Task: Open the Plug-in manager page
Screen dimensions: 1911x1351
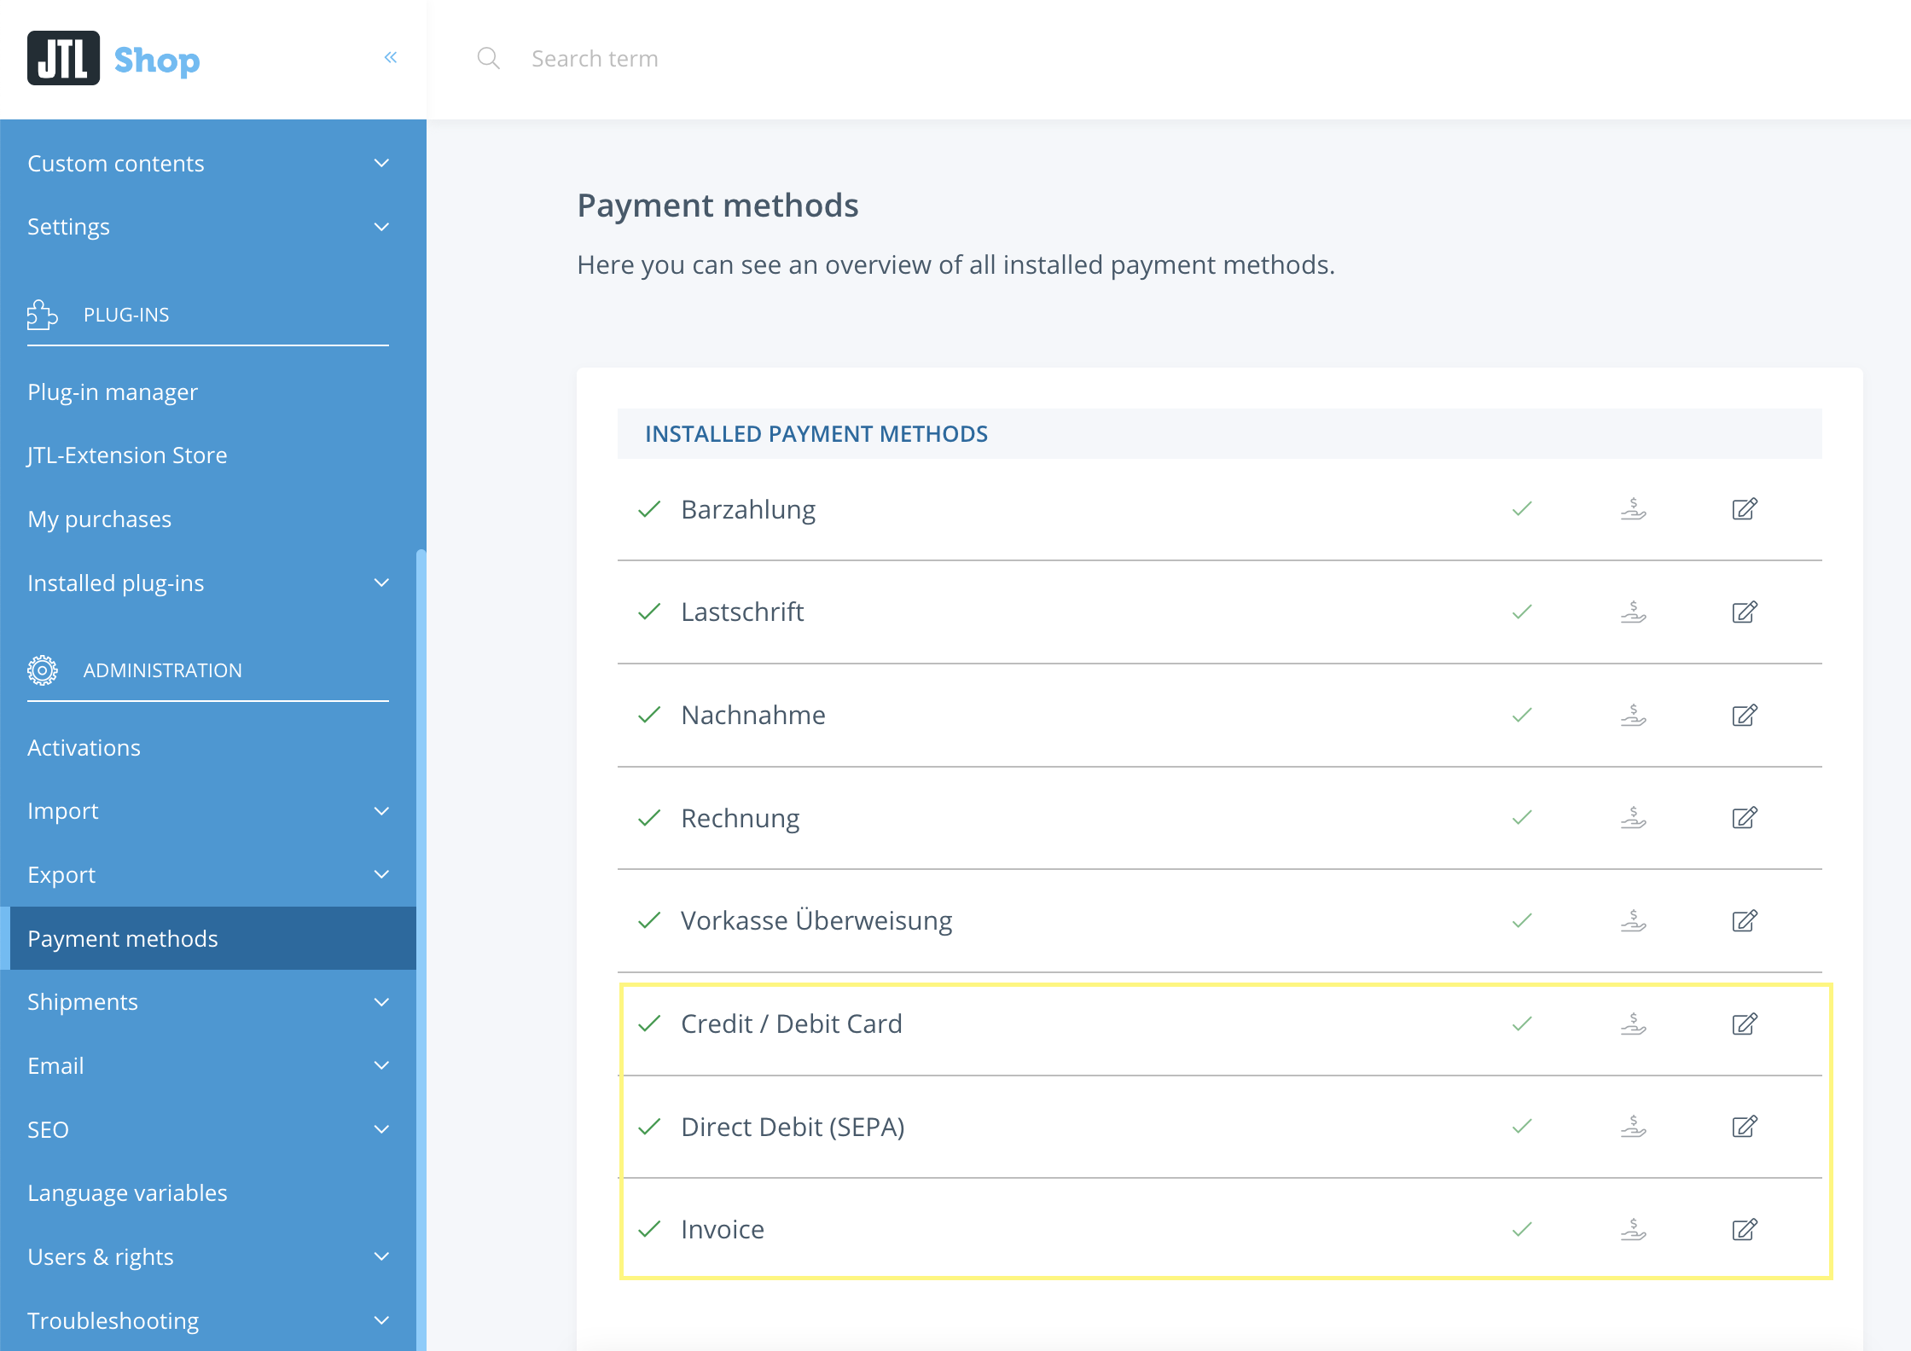Action: (x=113, y=391)
